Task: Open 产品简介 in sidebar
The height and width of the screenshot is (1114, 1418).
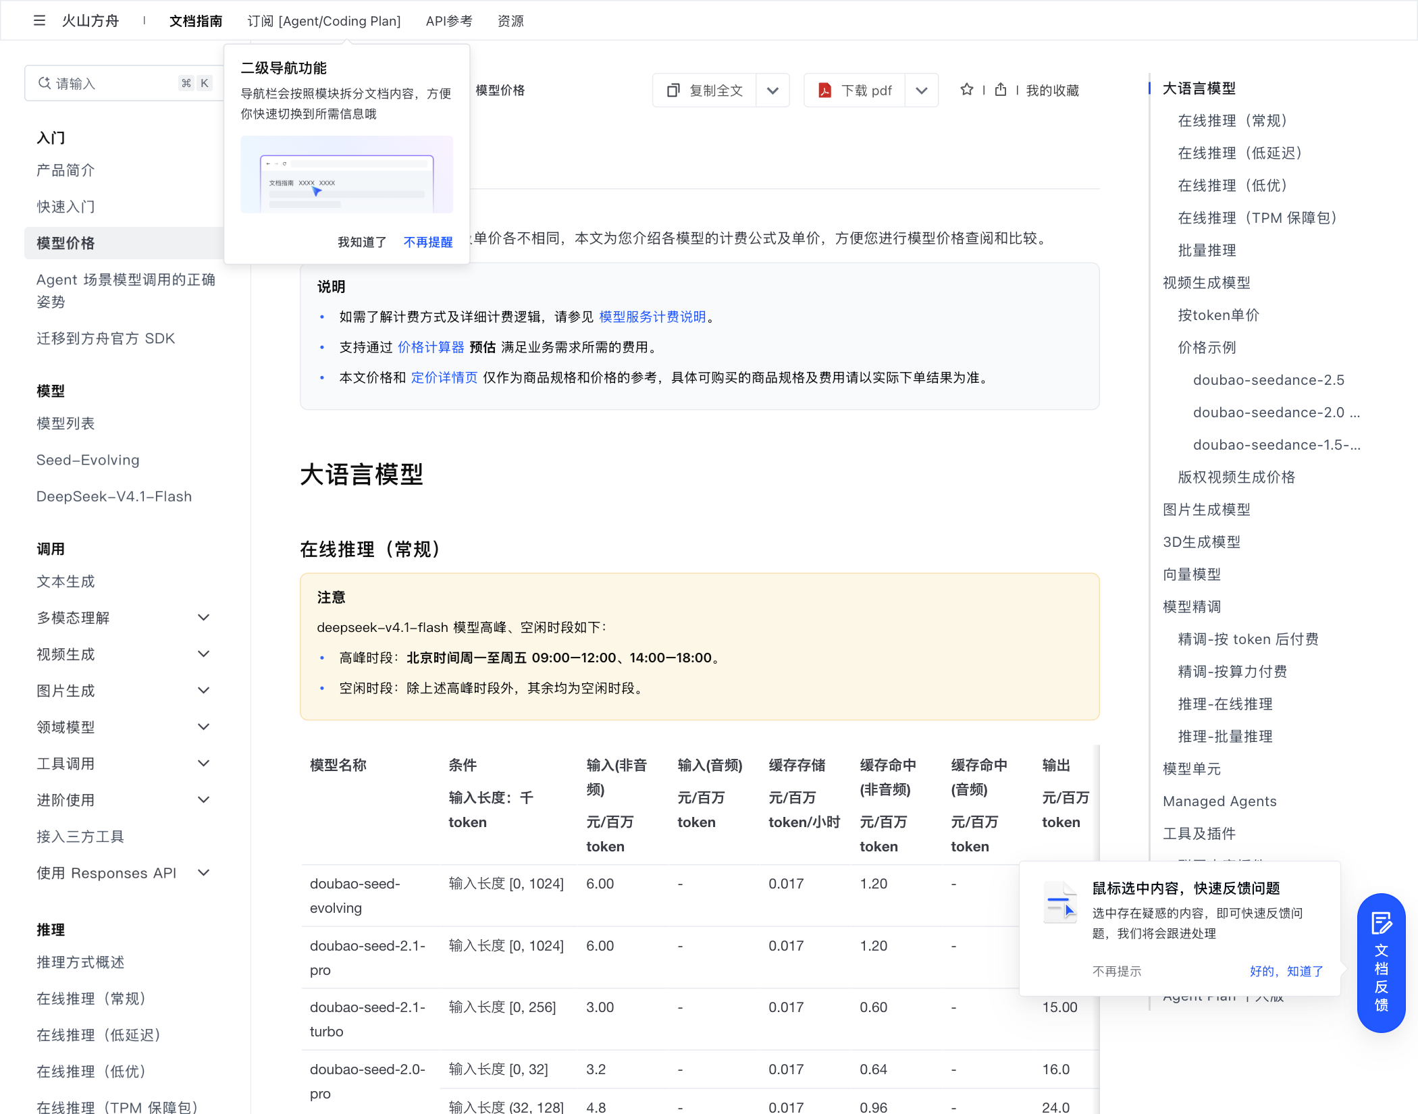Action: 65,170
